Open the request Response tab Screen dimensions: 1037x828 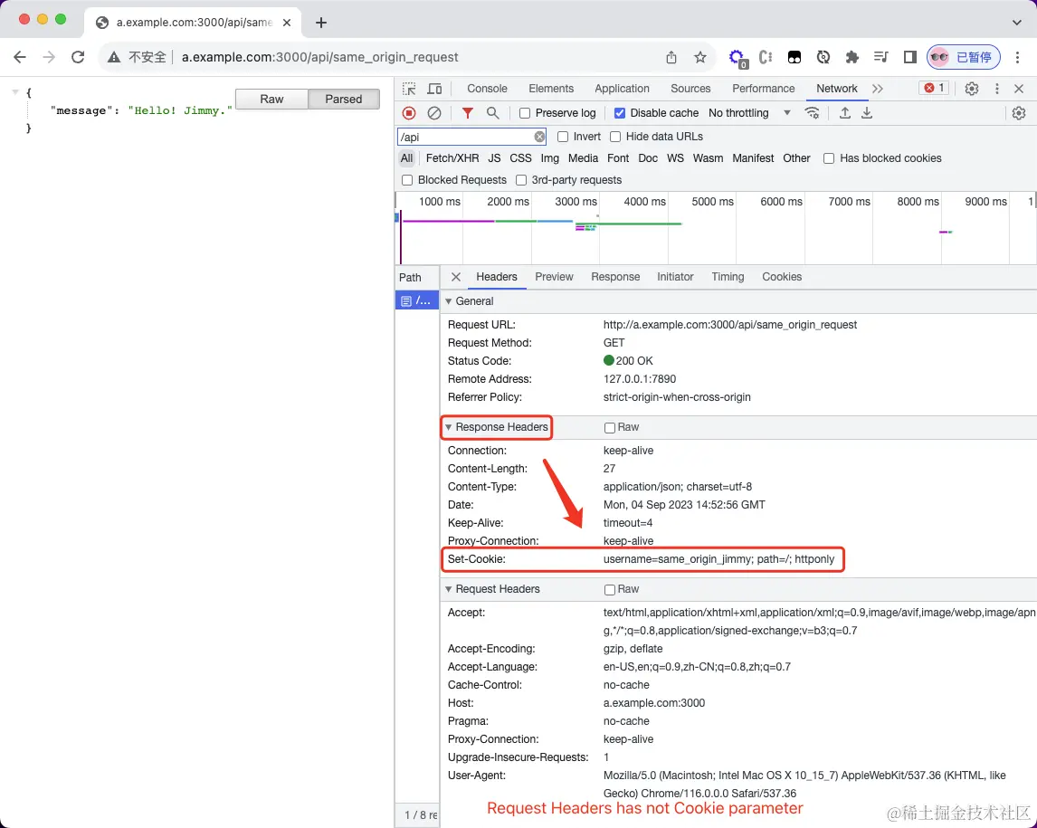615,277
